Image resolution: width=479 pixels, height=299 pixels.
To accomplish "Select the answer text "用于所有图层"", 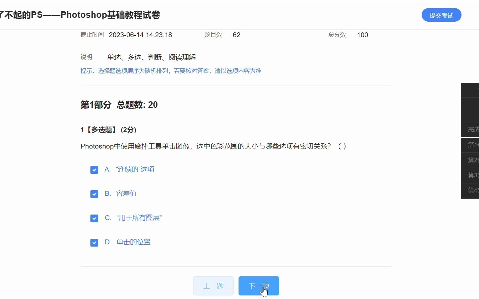I will click(x=139, y=218).
